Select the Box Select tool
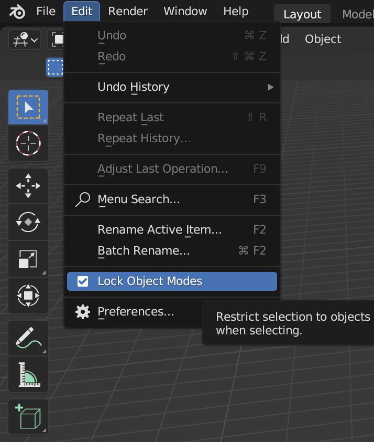The height and width of the screenshot is (442, 374). [x=28, y=107]
